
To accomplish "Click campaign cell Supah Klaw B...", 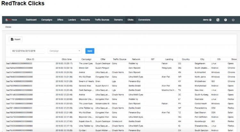I will pos(86,121).
